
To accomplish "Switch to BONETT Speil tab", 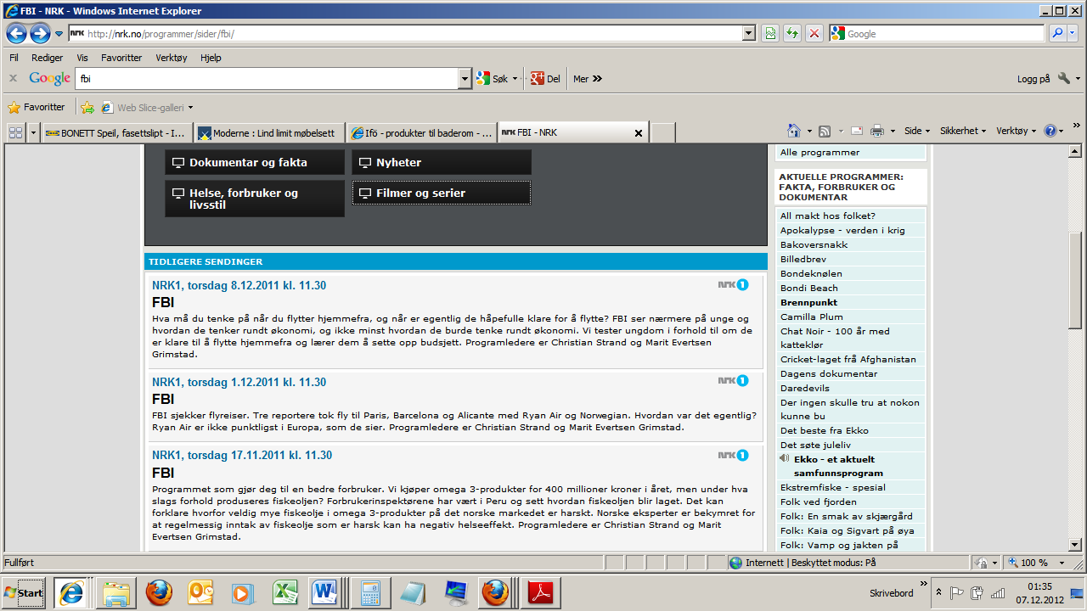I will coord(117,132).
